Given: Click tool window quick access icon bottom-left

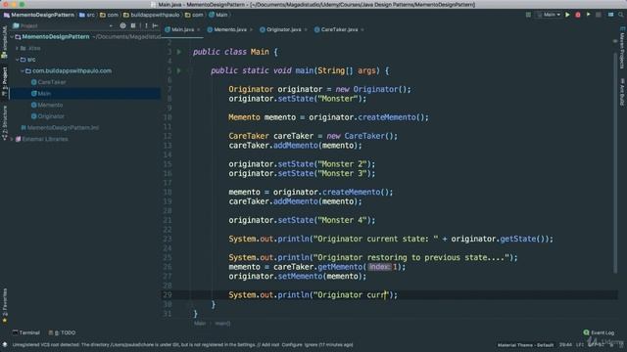Looking at the screenshot, I should 5,345.
